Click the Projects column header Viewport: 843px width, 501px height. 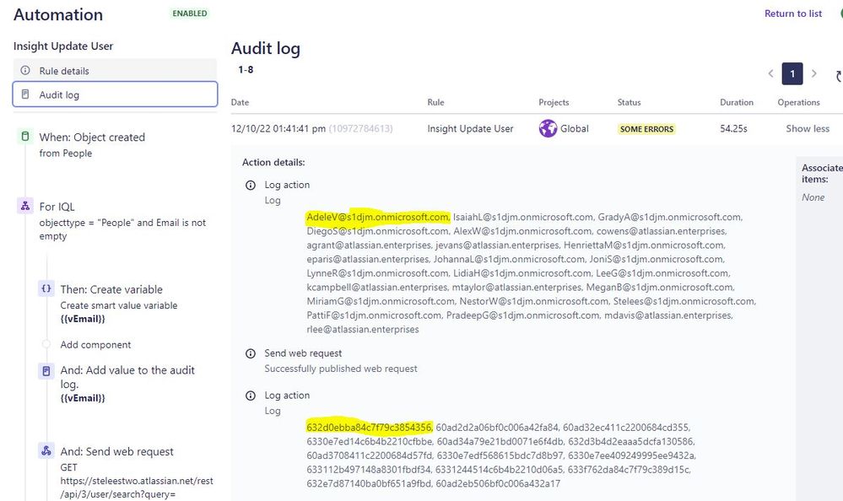tap(554, 102)
